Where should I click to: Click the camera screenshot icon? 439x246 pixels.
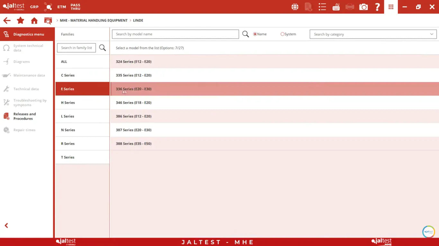tap(363, 7)
